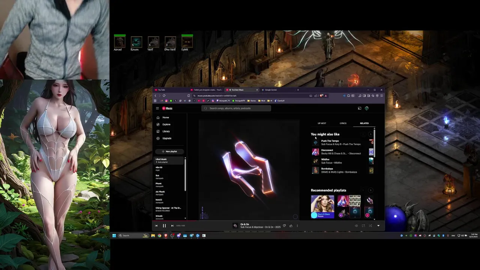This screenshot has height=270, width=480.
Task: Open the AI bookmark folder
Action: pyautogui.click(x=270, y=101)
